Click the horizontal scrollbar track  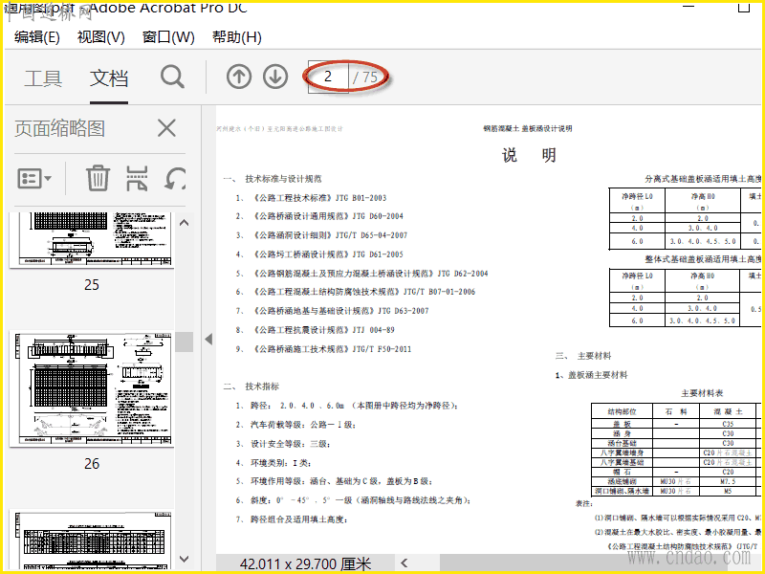tap(585, 563)
